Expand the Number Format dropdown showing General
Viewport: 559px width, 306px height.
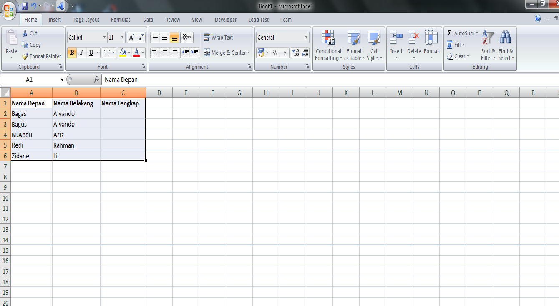(x=306, y=37)
